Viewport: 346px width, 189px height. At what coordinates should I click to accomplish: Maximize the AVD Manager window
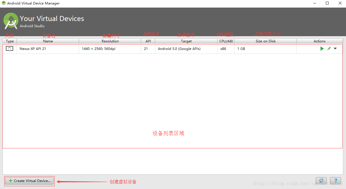pos(327,3)
